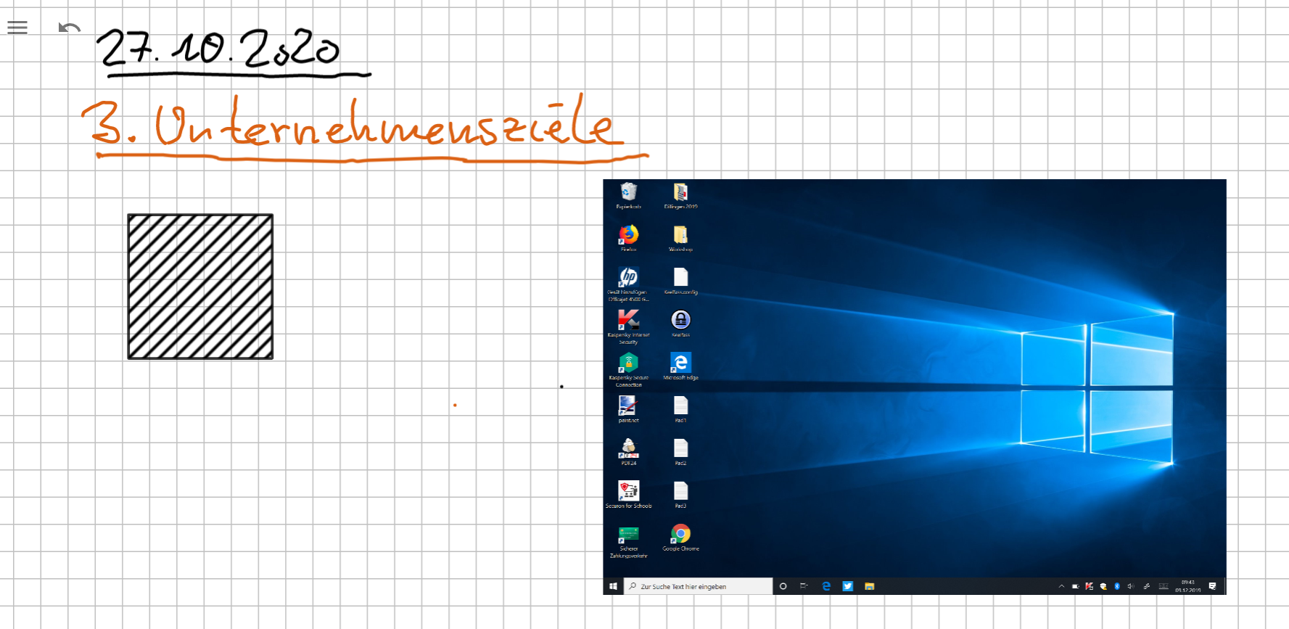Click the undo arrow icon
The height and width of the screenshot is (629, 1289).
coord(69,28)
